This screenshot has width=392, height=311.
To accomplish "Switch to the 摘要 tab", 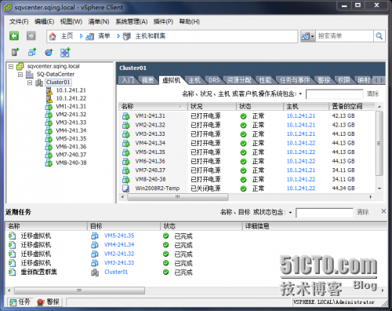I will (148, 80).
